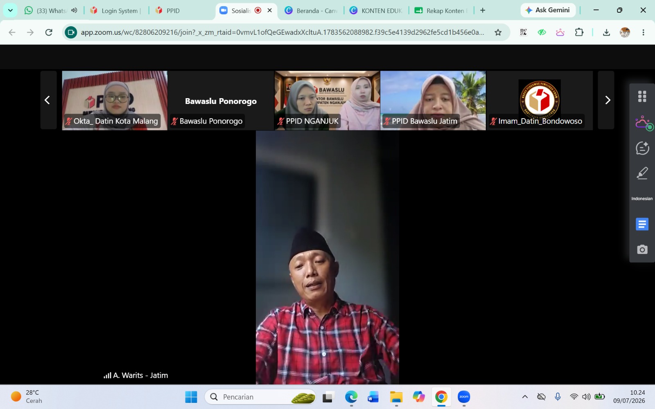Switch to the Beranda Canva tab

point(311,11)
